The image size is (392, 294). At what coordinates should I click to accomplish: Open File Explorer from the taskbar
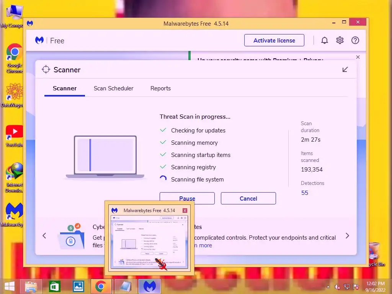tap(31, 286)
